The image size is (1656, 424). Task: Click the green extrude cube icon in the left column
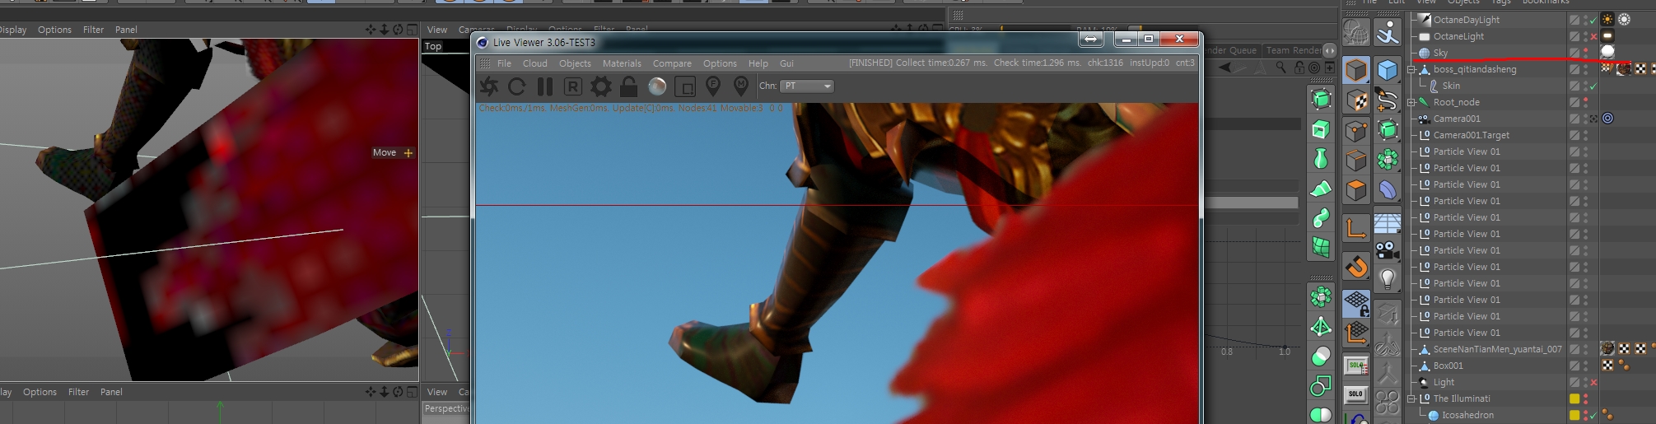coord(1321,100)
